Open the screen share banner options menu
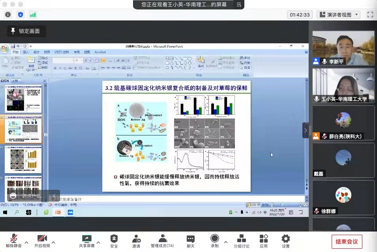 (x=238, y=5)
